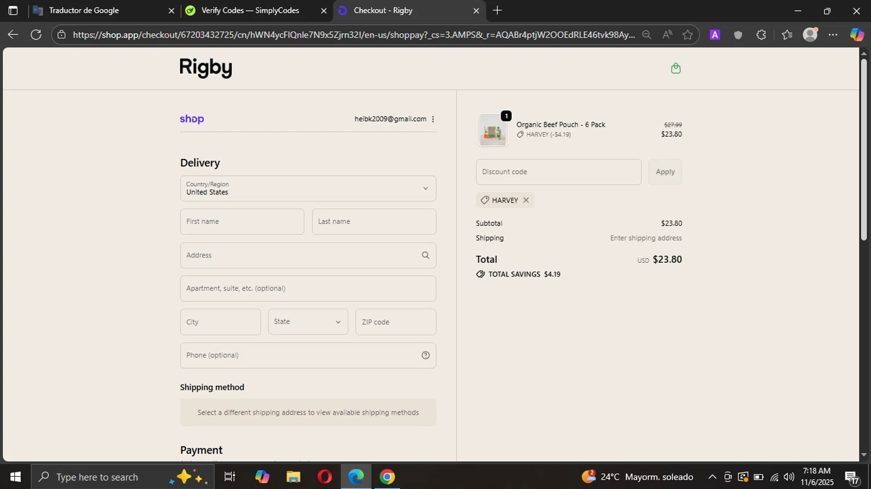Click the HARVEY discount tag icon
The width and height of the screenshot is (871, 489).
485,200
